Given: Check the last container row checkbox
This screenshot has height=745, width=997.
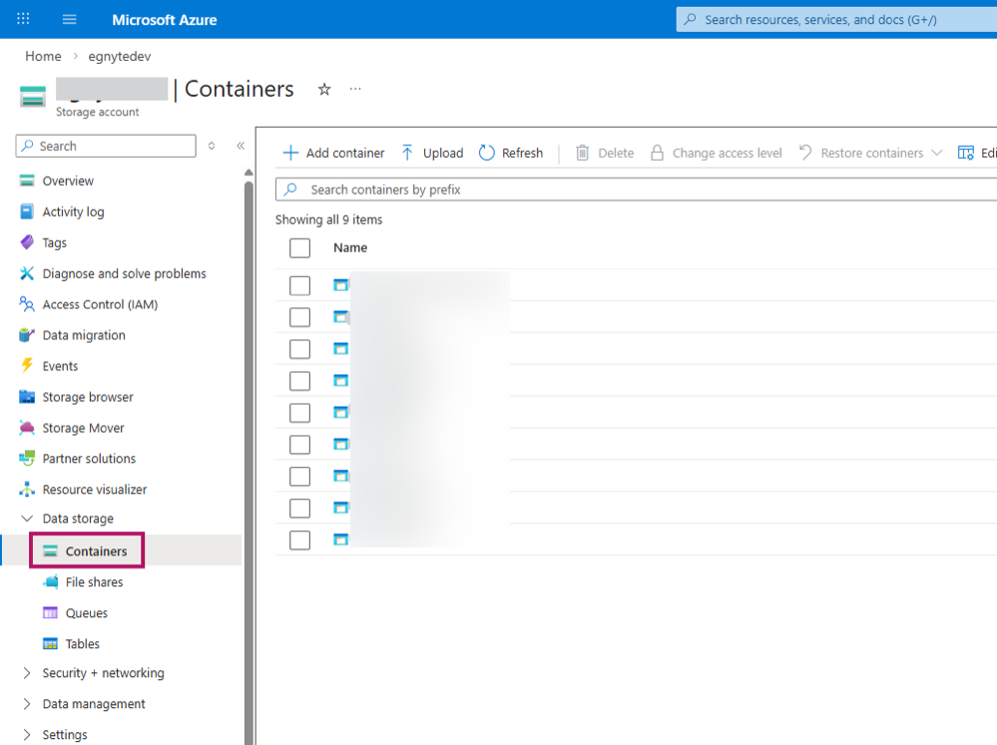Looking at the screenshot, I should pos(299,539).
